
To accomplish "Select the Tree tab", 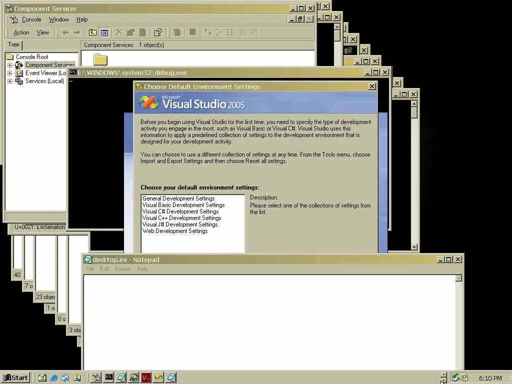I will (13, 44).
